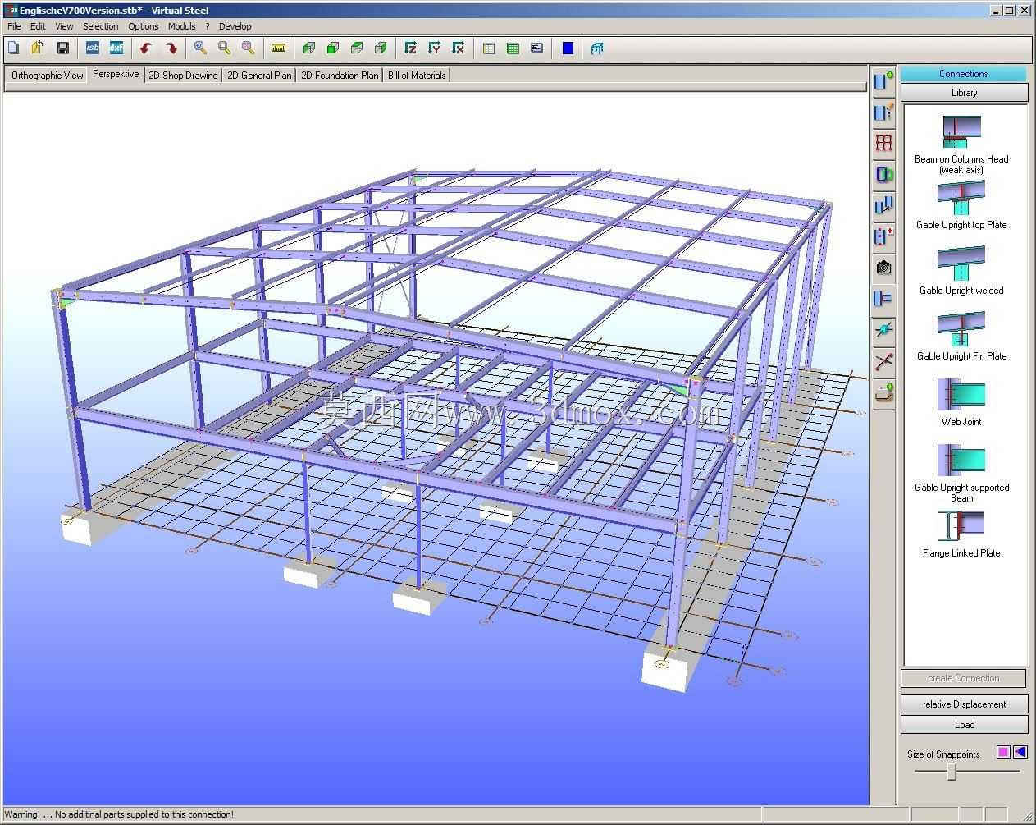Click the third pink magnifier zoom icon
Image resolution: width=1036 pixels, height=825 pixels.
tap(248, 48)
